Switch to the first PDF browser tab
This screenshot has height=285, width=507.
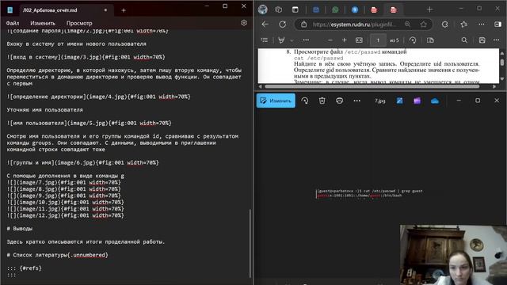(374, 9)
